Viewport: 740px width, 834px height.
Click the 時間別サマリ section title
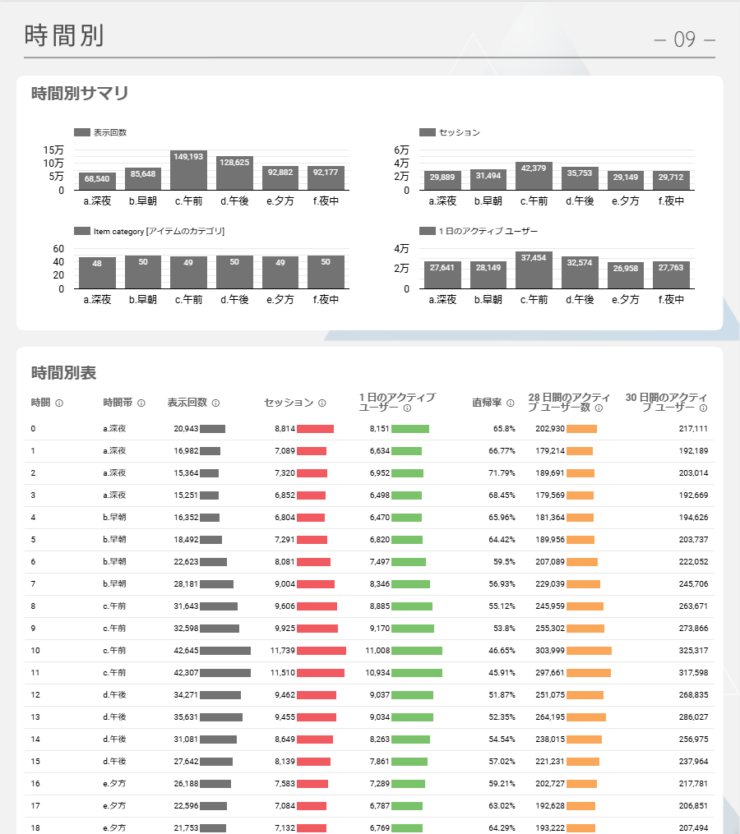(x=80, y=93)
